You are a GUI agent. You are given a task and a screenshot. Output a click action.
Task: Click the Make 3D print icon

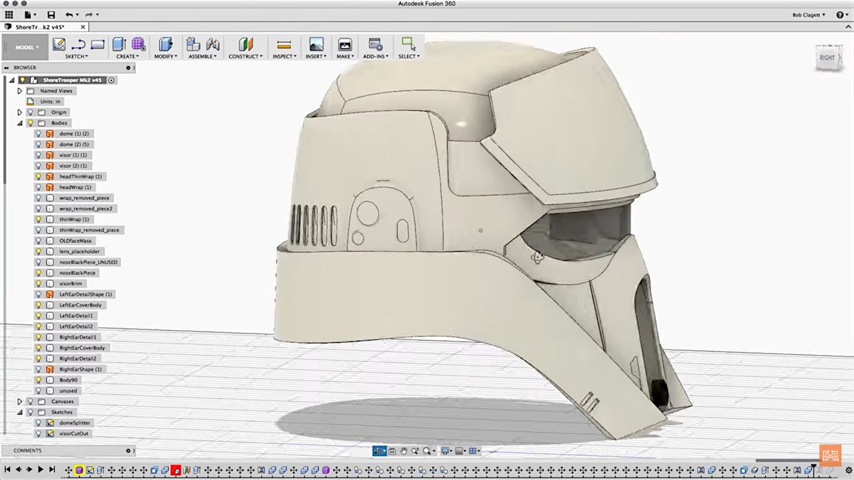tap(344, 44)
